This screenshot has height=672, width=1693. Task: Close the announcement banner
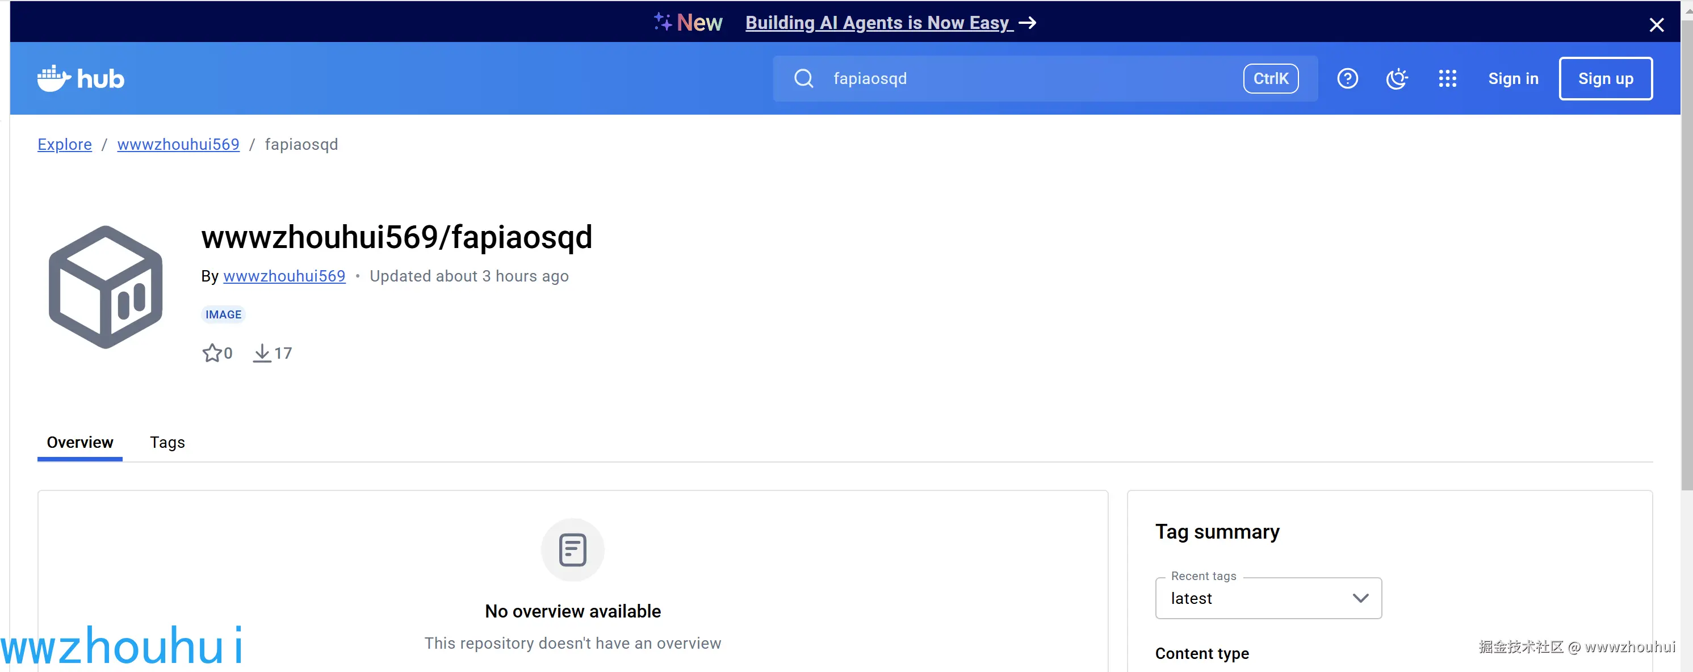[x=1656, y=25]
